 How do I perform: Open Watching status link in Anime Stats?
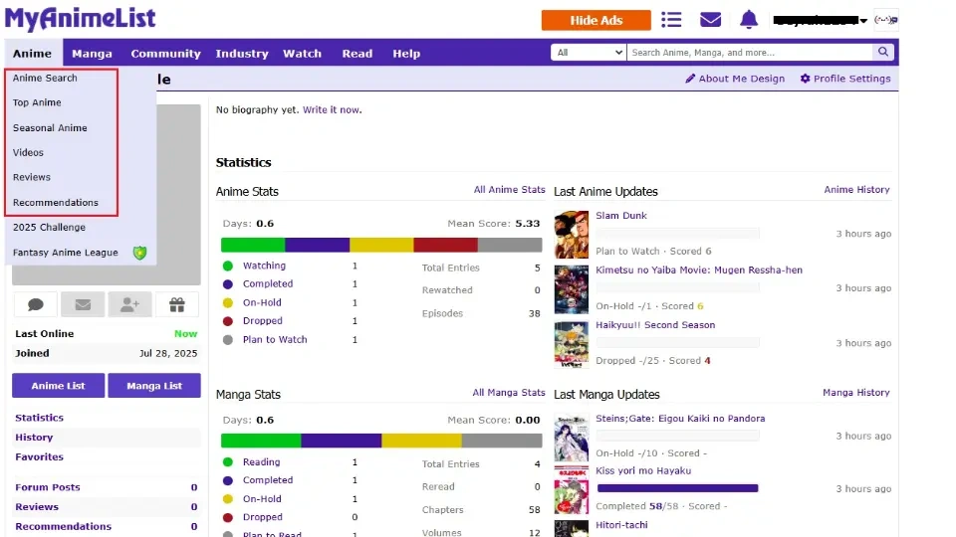[264, 266]
